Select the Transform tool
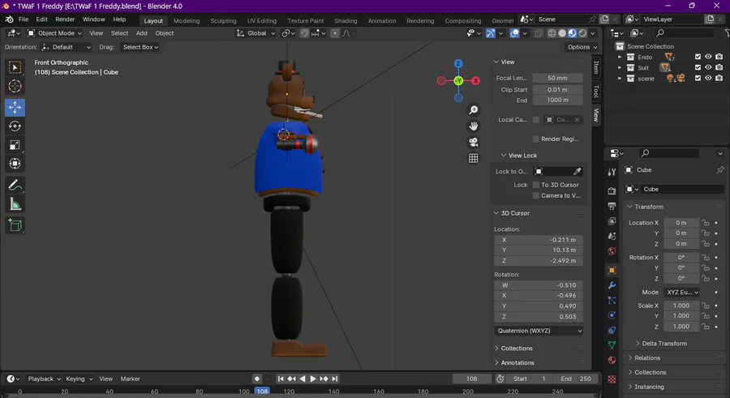The image size is (730, 398). coord(15,164)
